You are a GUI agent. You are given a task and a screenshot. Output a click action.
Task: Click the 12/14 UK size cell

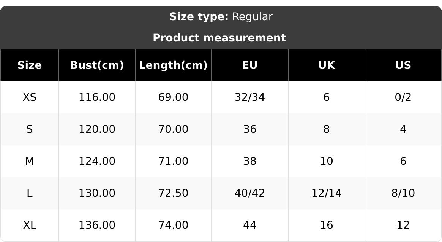[327, 193]
